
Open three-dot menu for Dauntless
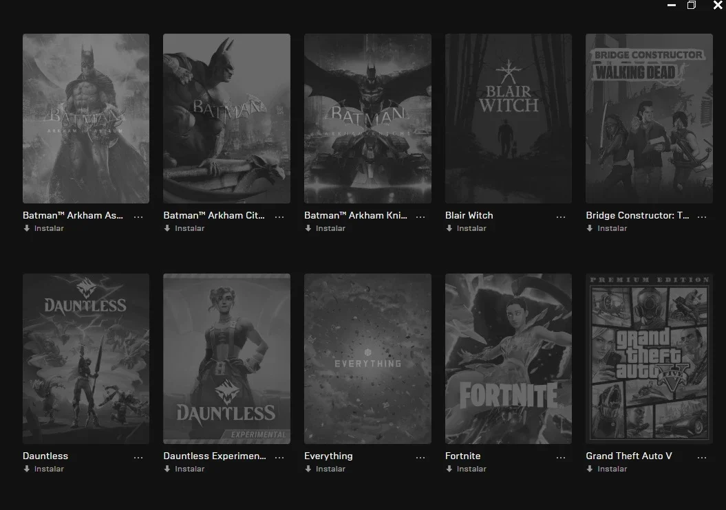click(x=138, y=457)
